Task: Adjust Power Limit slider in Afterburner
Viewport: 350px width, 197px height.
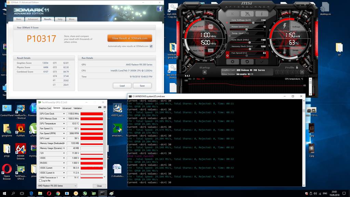Action: pos(246,29)
